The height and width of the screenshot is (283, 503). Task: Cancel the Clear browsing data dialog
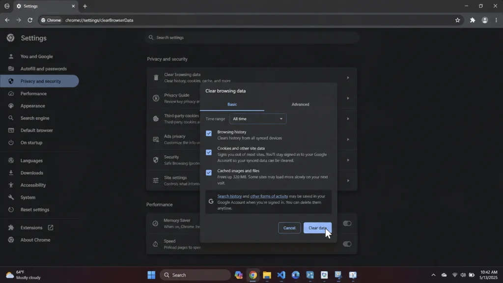click(x=289, y=228)
